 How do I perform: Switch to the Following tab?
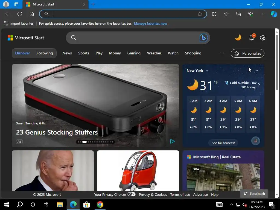pos(45,53)
